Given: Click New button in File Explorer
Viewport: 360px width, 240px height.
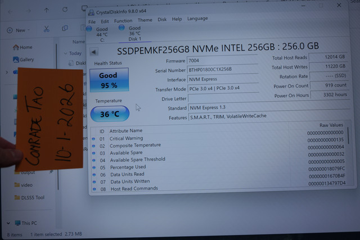Looking at the screenshot, I should tap(19, 30).
